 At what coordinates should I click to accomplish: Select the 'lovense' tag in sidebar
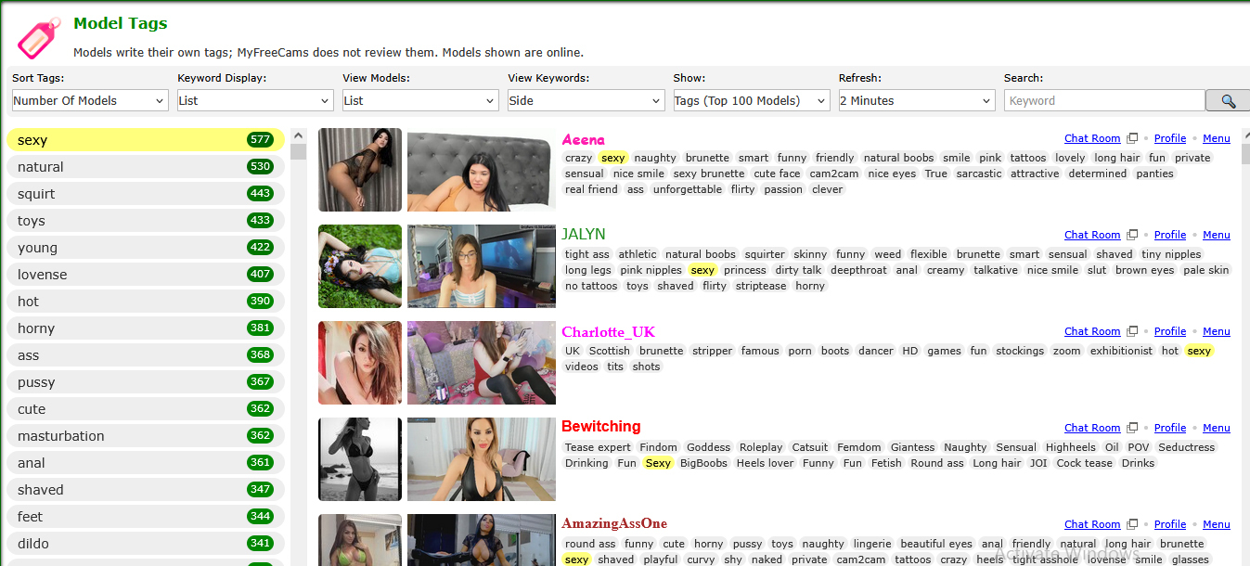(x=145, y=275)
